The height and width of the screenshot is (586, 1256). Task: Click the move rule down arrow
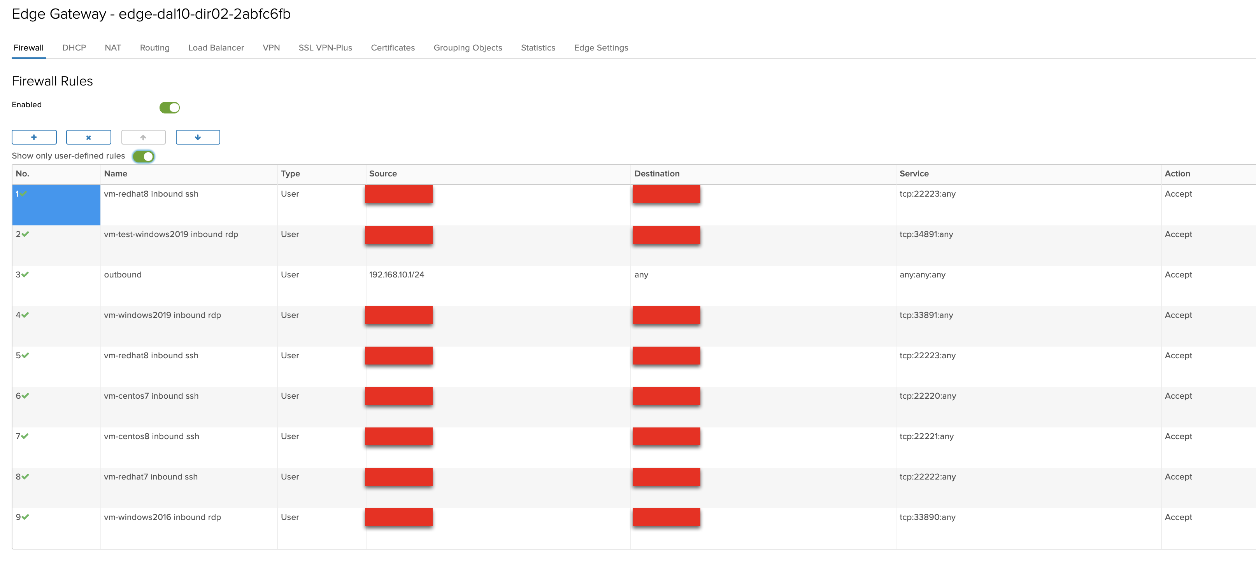(x=198, y=137)
